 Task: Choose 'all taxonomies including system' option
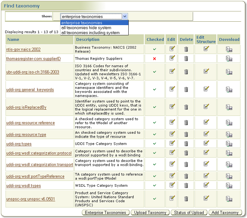click(x=94, y=33)
